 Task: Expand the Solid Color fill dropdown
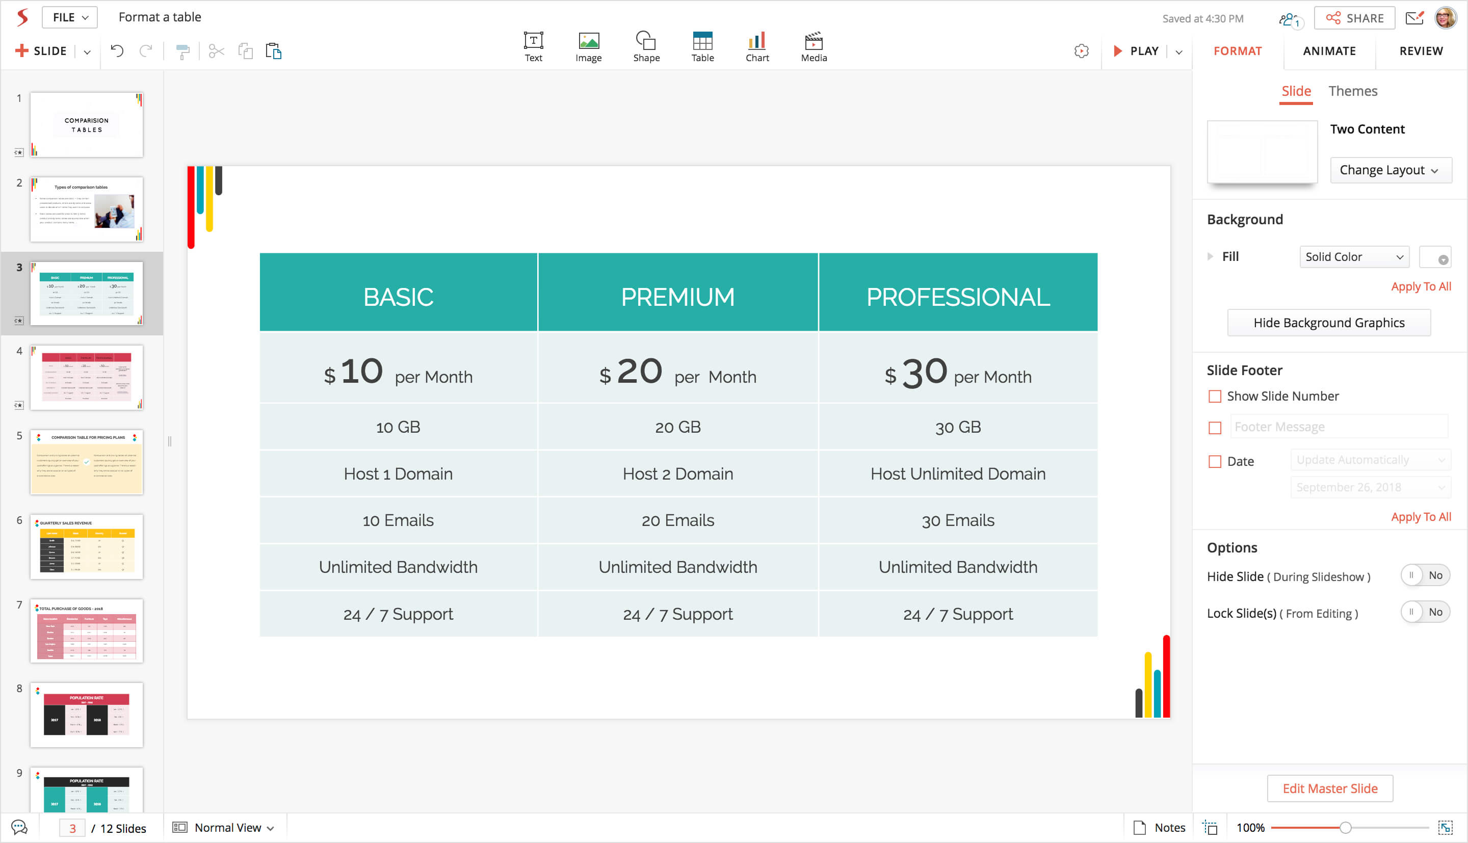(x=1353, y=257)
